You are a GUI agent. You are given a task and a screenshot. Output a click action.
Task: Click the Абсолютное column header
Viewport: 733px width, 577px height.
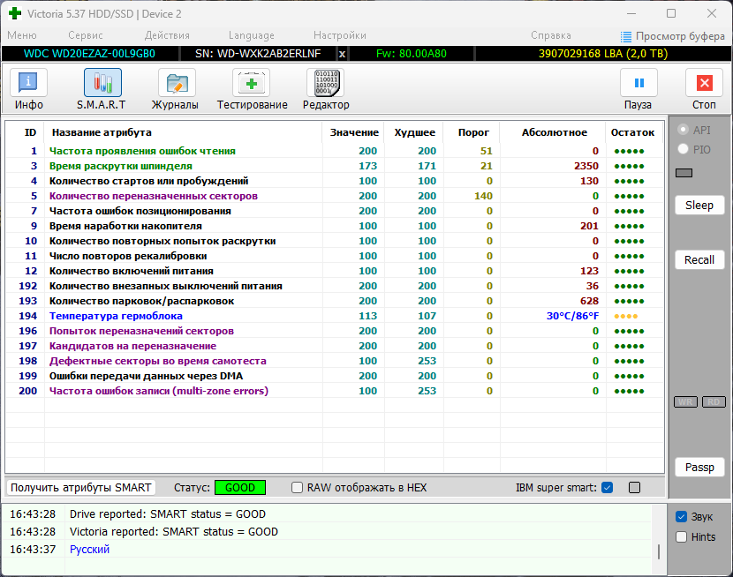point(554,132)
